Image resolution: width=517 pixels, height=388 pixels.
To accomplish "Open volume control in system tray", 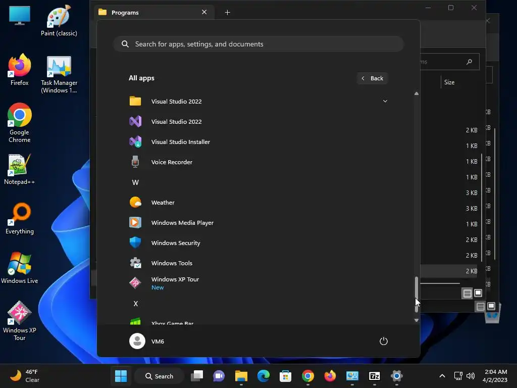I will coord(471,376).
